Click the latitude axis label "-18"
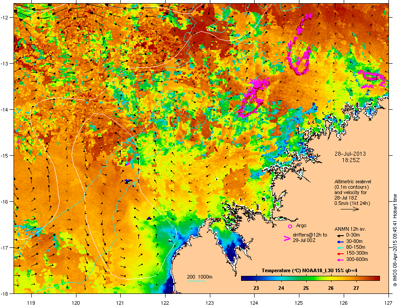398x307 pixels. click(x=5, y=293)
